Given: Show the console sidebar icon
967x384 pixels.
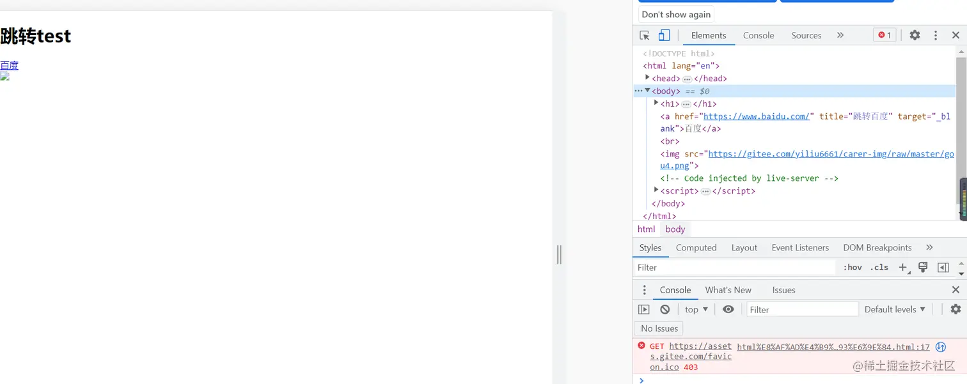Looking at the screenshot, I should (644, 309).
